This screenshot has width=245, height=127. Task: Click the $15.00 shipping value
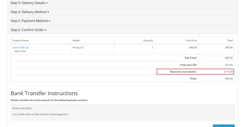coord(229,65)
